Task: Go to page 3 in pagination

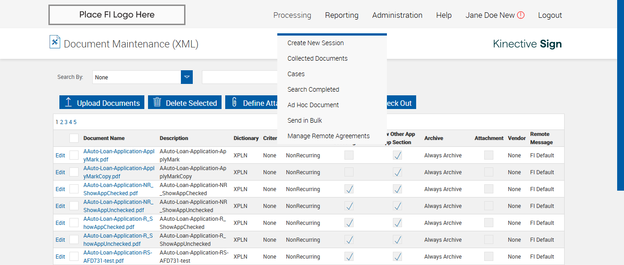Action: [66, 122]
